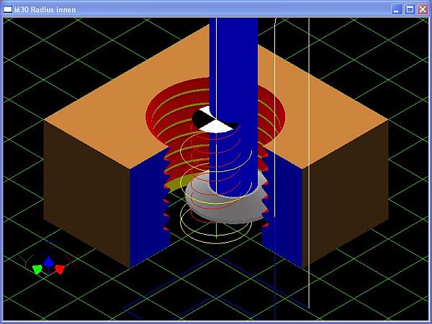Maximize the M30 Radius innen window
This screenshot has height=324, width=432.
click(x=409, y=9)
